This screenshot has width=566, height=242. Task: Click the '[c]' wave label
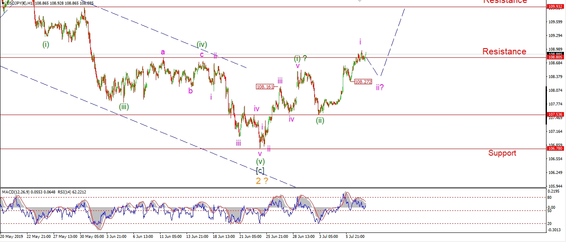pos(260,170)
